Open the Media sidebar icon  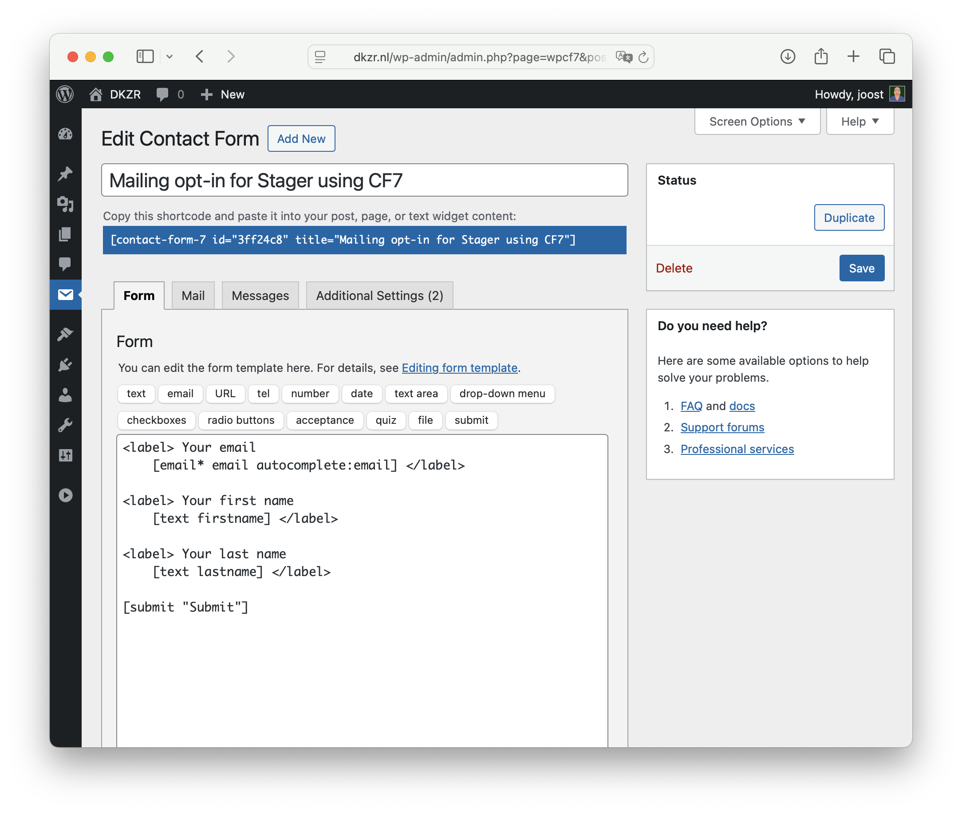(x=65, y=204)
